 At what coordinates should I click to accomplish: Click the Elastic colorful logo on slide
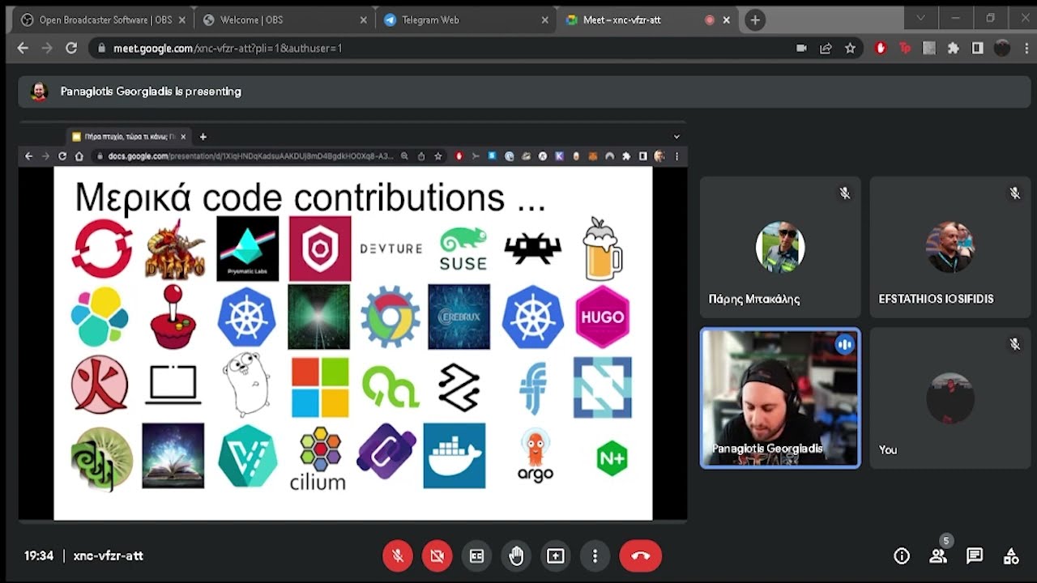coord(100,317)
